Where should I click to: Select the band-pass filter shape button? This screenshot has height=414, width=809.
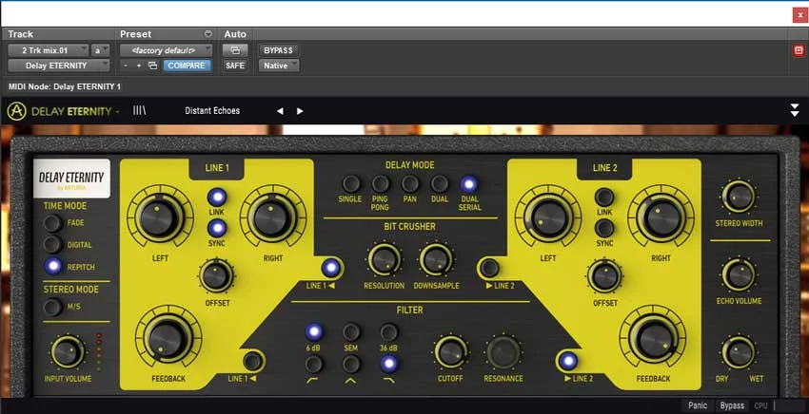pos(351,364)
